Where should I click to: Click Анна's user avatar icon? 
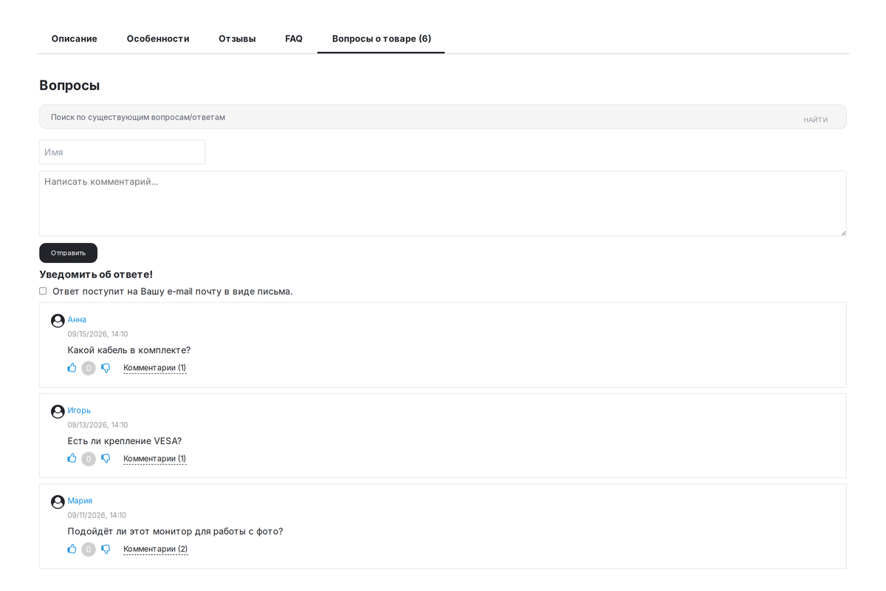pos(58,321)
